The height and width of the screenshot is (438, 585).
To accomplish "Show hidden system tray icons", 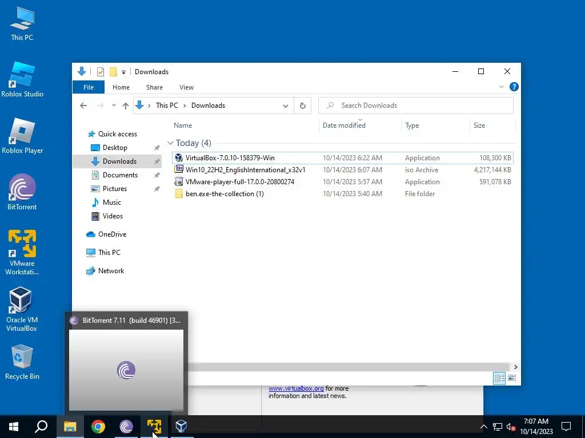I will coord(483,427).
